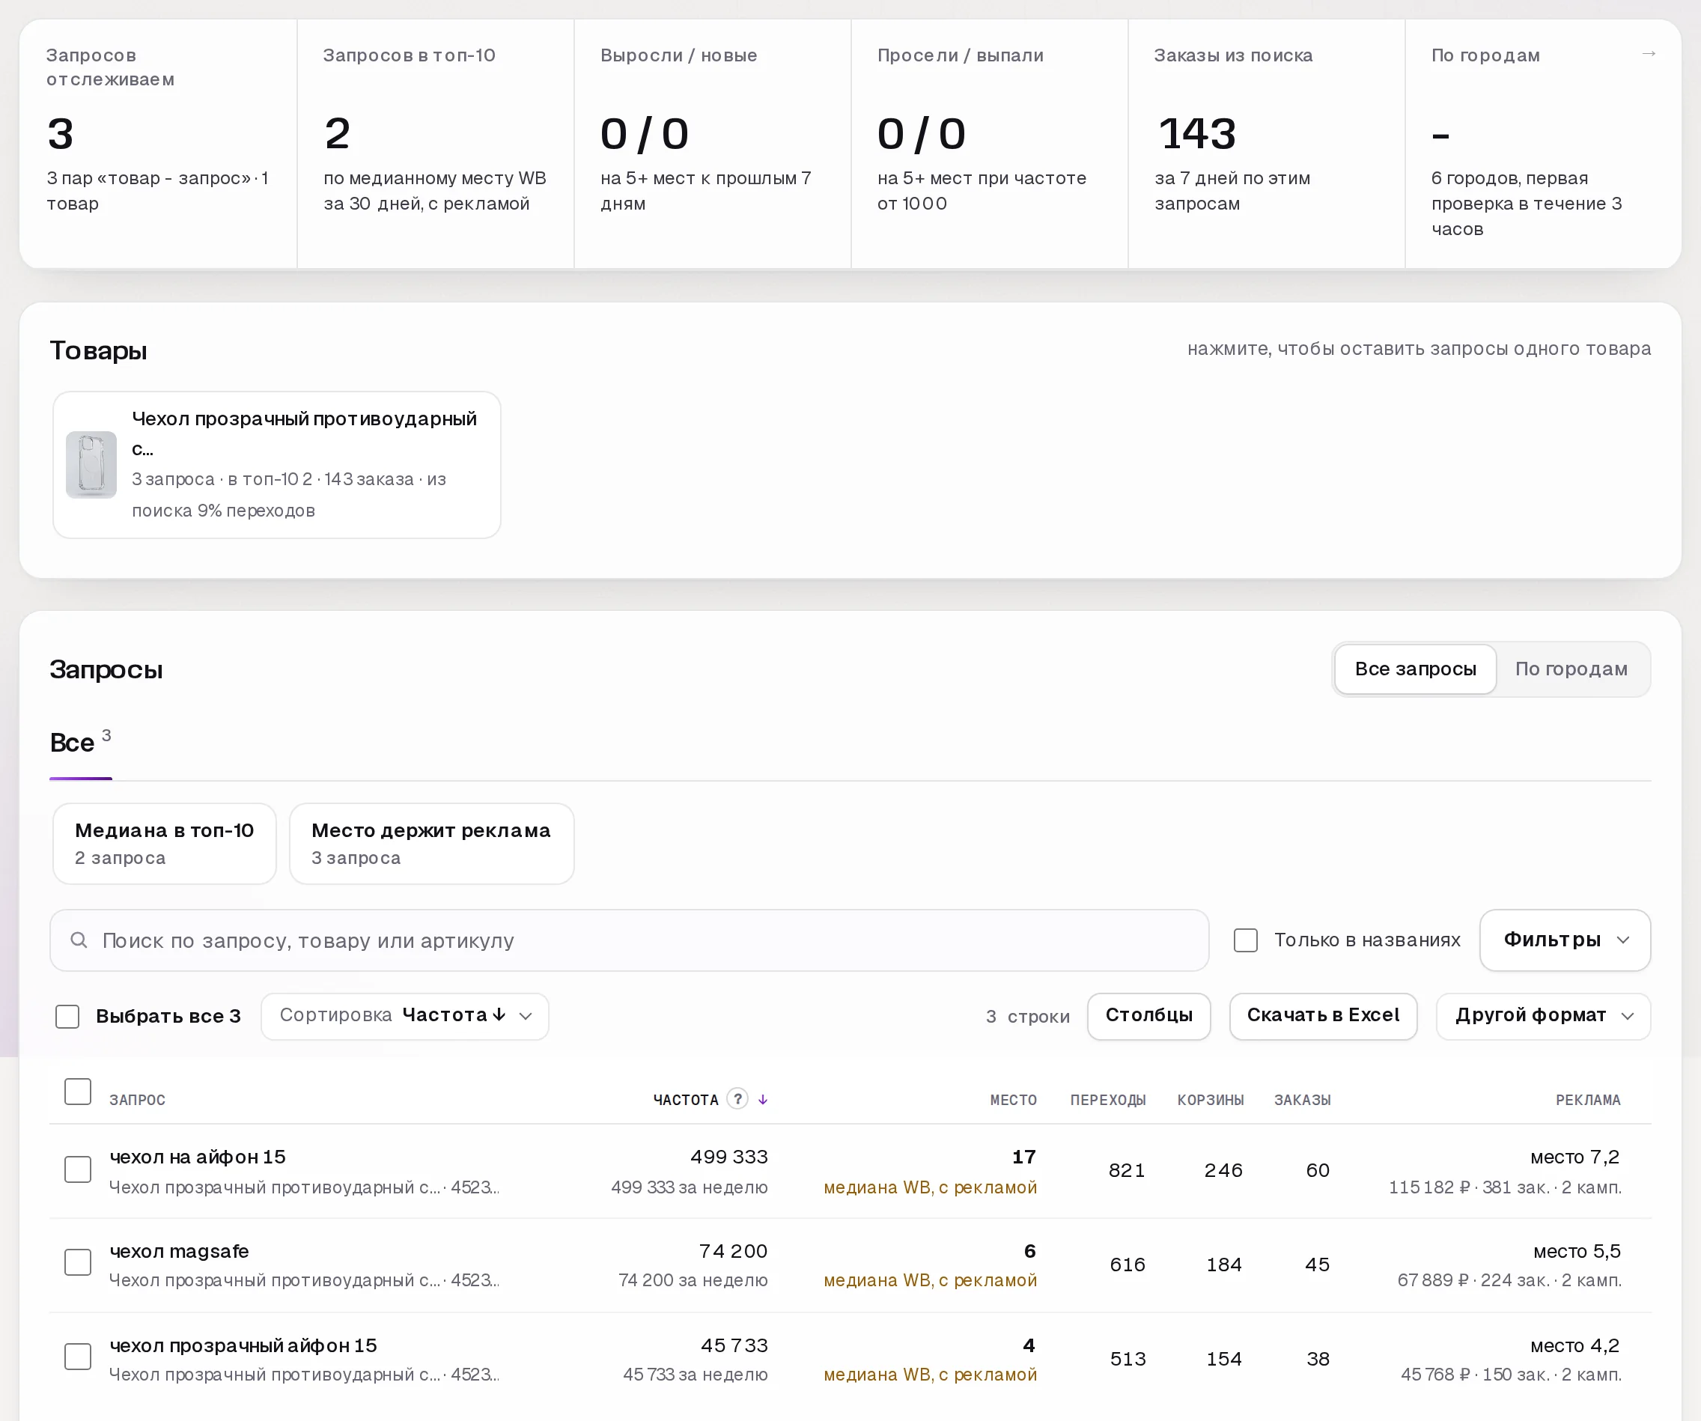Filter by Медиана в топ-10 chip
Screen dimensions: 1701x1421
(165, 843)
